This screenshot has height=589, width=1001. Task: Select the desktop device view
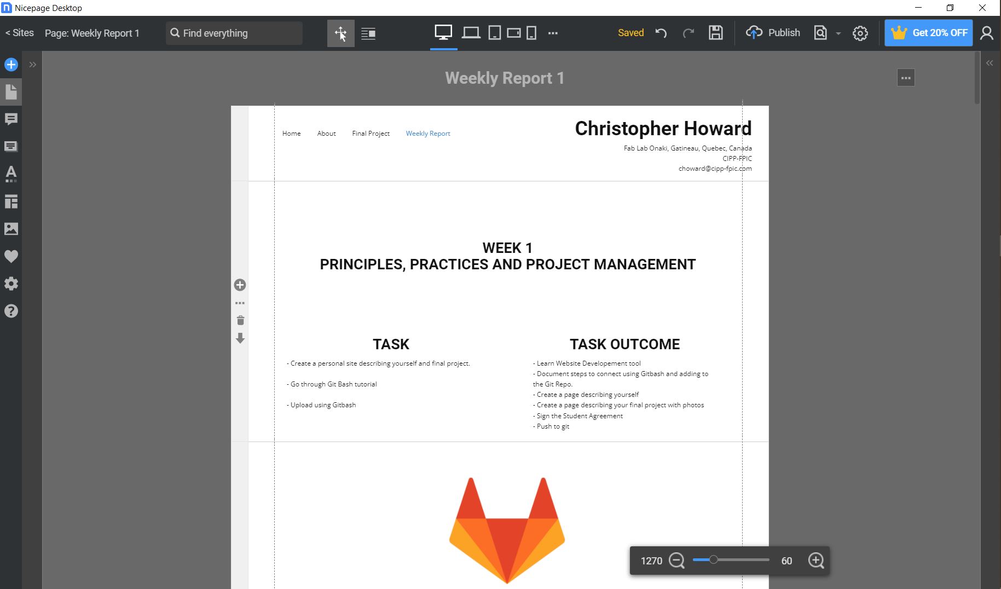click(x=443, y=33)
